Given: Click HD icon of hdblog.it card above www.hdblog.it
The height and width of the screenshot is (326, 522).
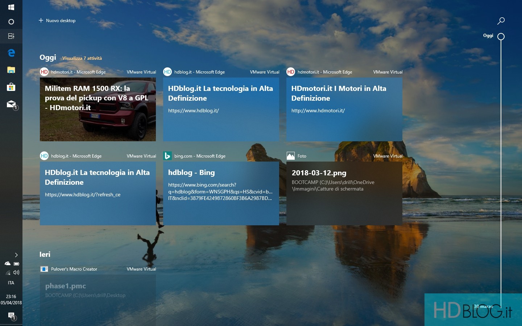Looking at the screenshot, I should (167, 72).
